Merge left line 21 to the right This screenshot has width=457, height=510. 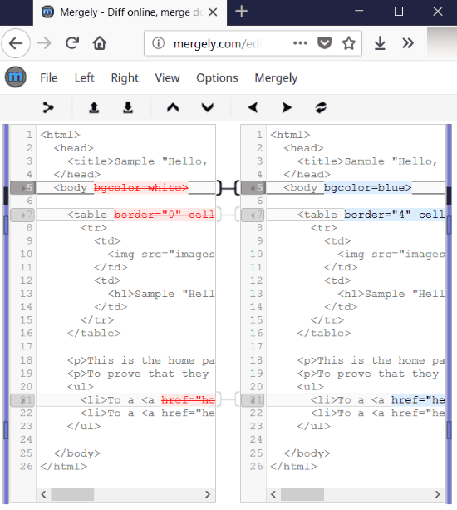point(22,400)
